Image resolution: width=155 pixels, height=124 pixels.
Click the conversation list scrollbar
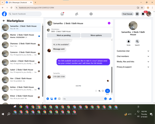(x=42, y=61)
